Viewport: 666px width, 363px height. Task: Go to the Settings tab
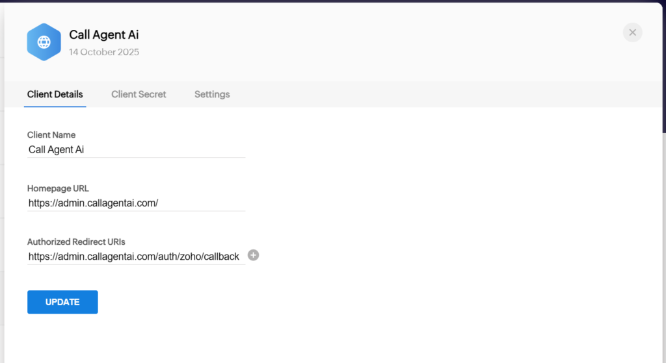(212, 94)
